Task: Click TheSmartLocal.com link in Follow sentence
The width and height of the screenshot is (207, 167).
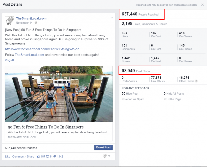Action: (x=30, y=54)
